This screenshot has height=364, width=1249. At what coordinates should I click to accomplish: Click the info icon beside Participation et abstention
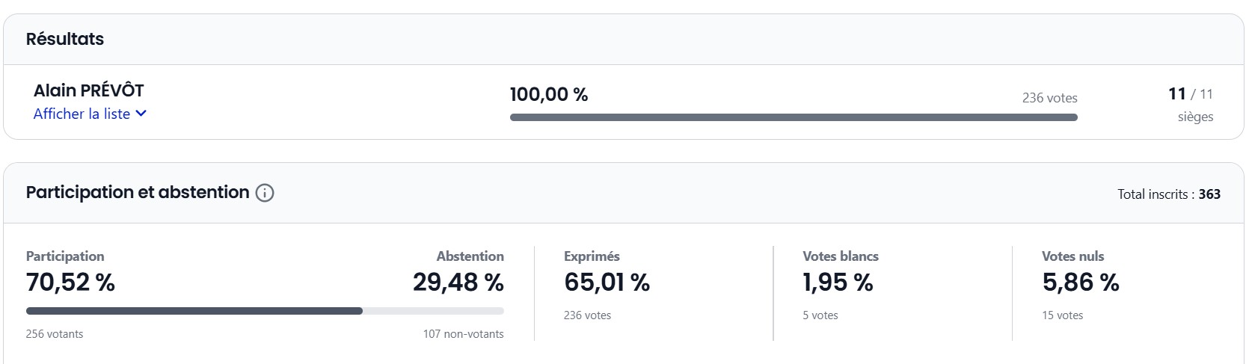(x=265, y=193)
